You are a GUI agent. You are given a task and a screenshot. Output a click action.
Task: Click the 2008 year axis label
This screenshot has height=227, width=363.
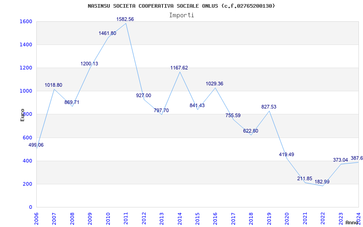pyautogui.click(x=72, y=218)
